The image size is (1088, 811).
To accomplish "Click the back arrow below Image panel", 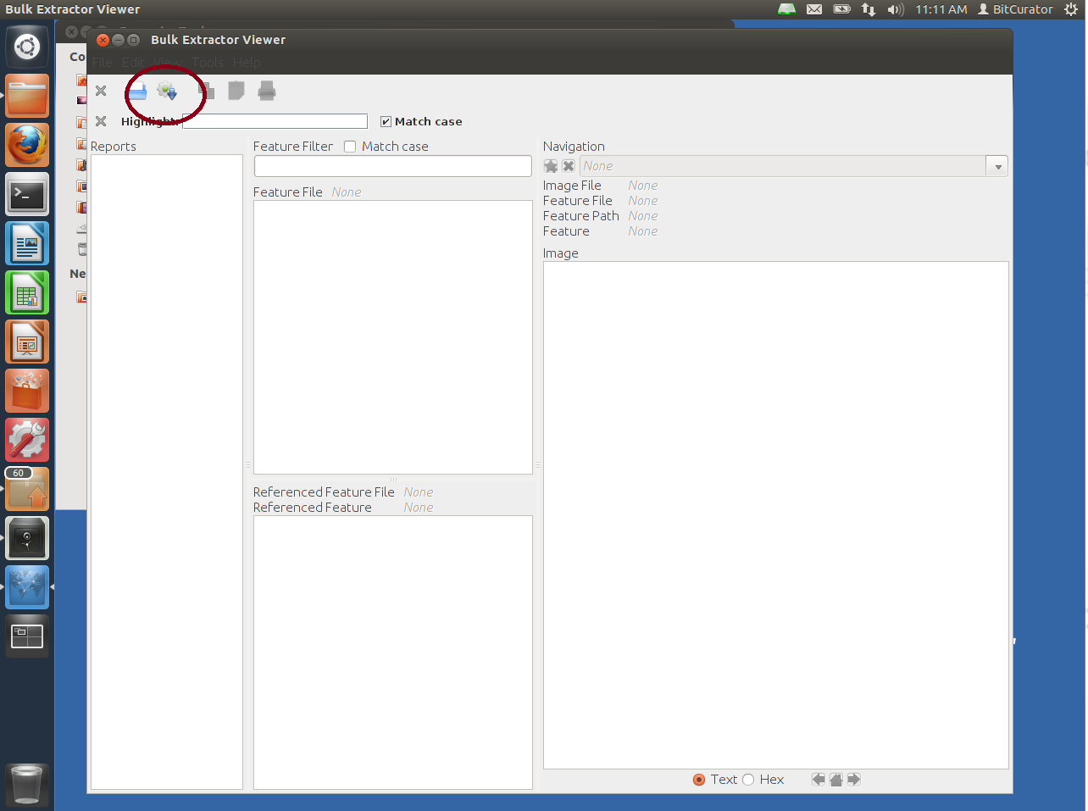I will (818, 780).
